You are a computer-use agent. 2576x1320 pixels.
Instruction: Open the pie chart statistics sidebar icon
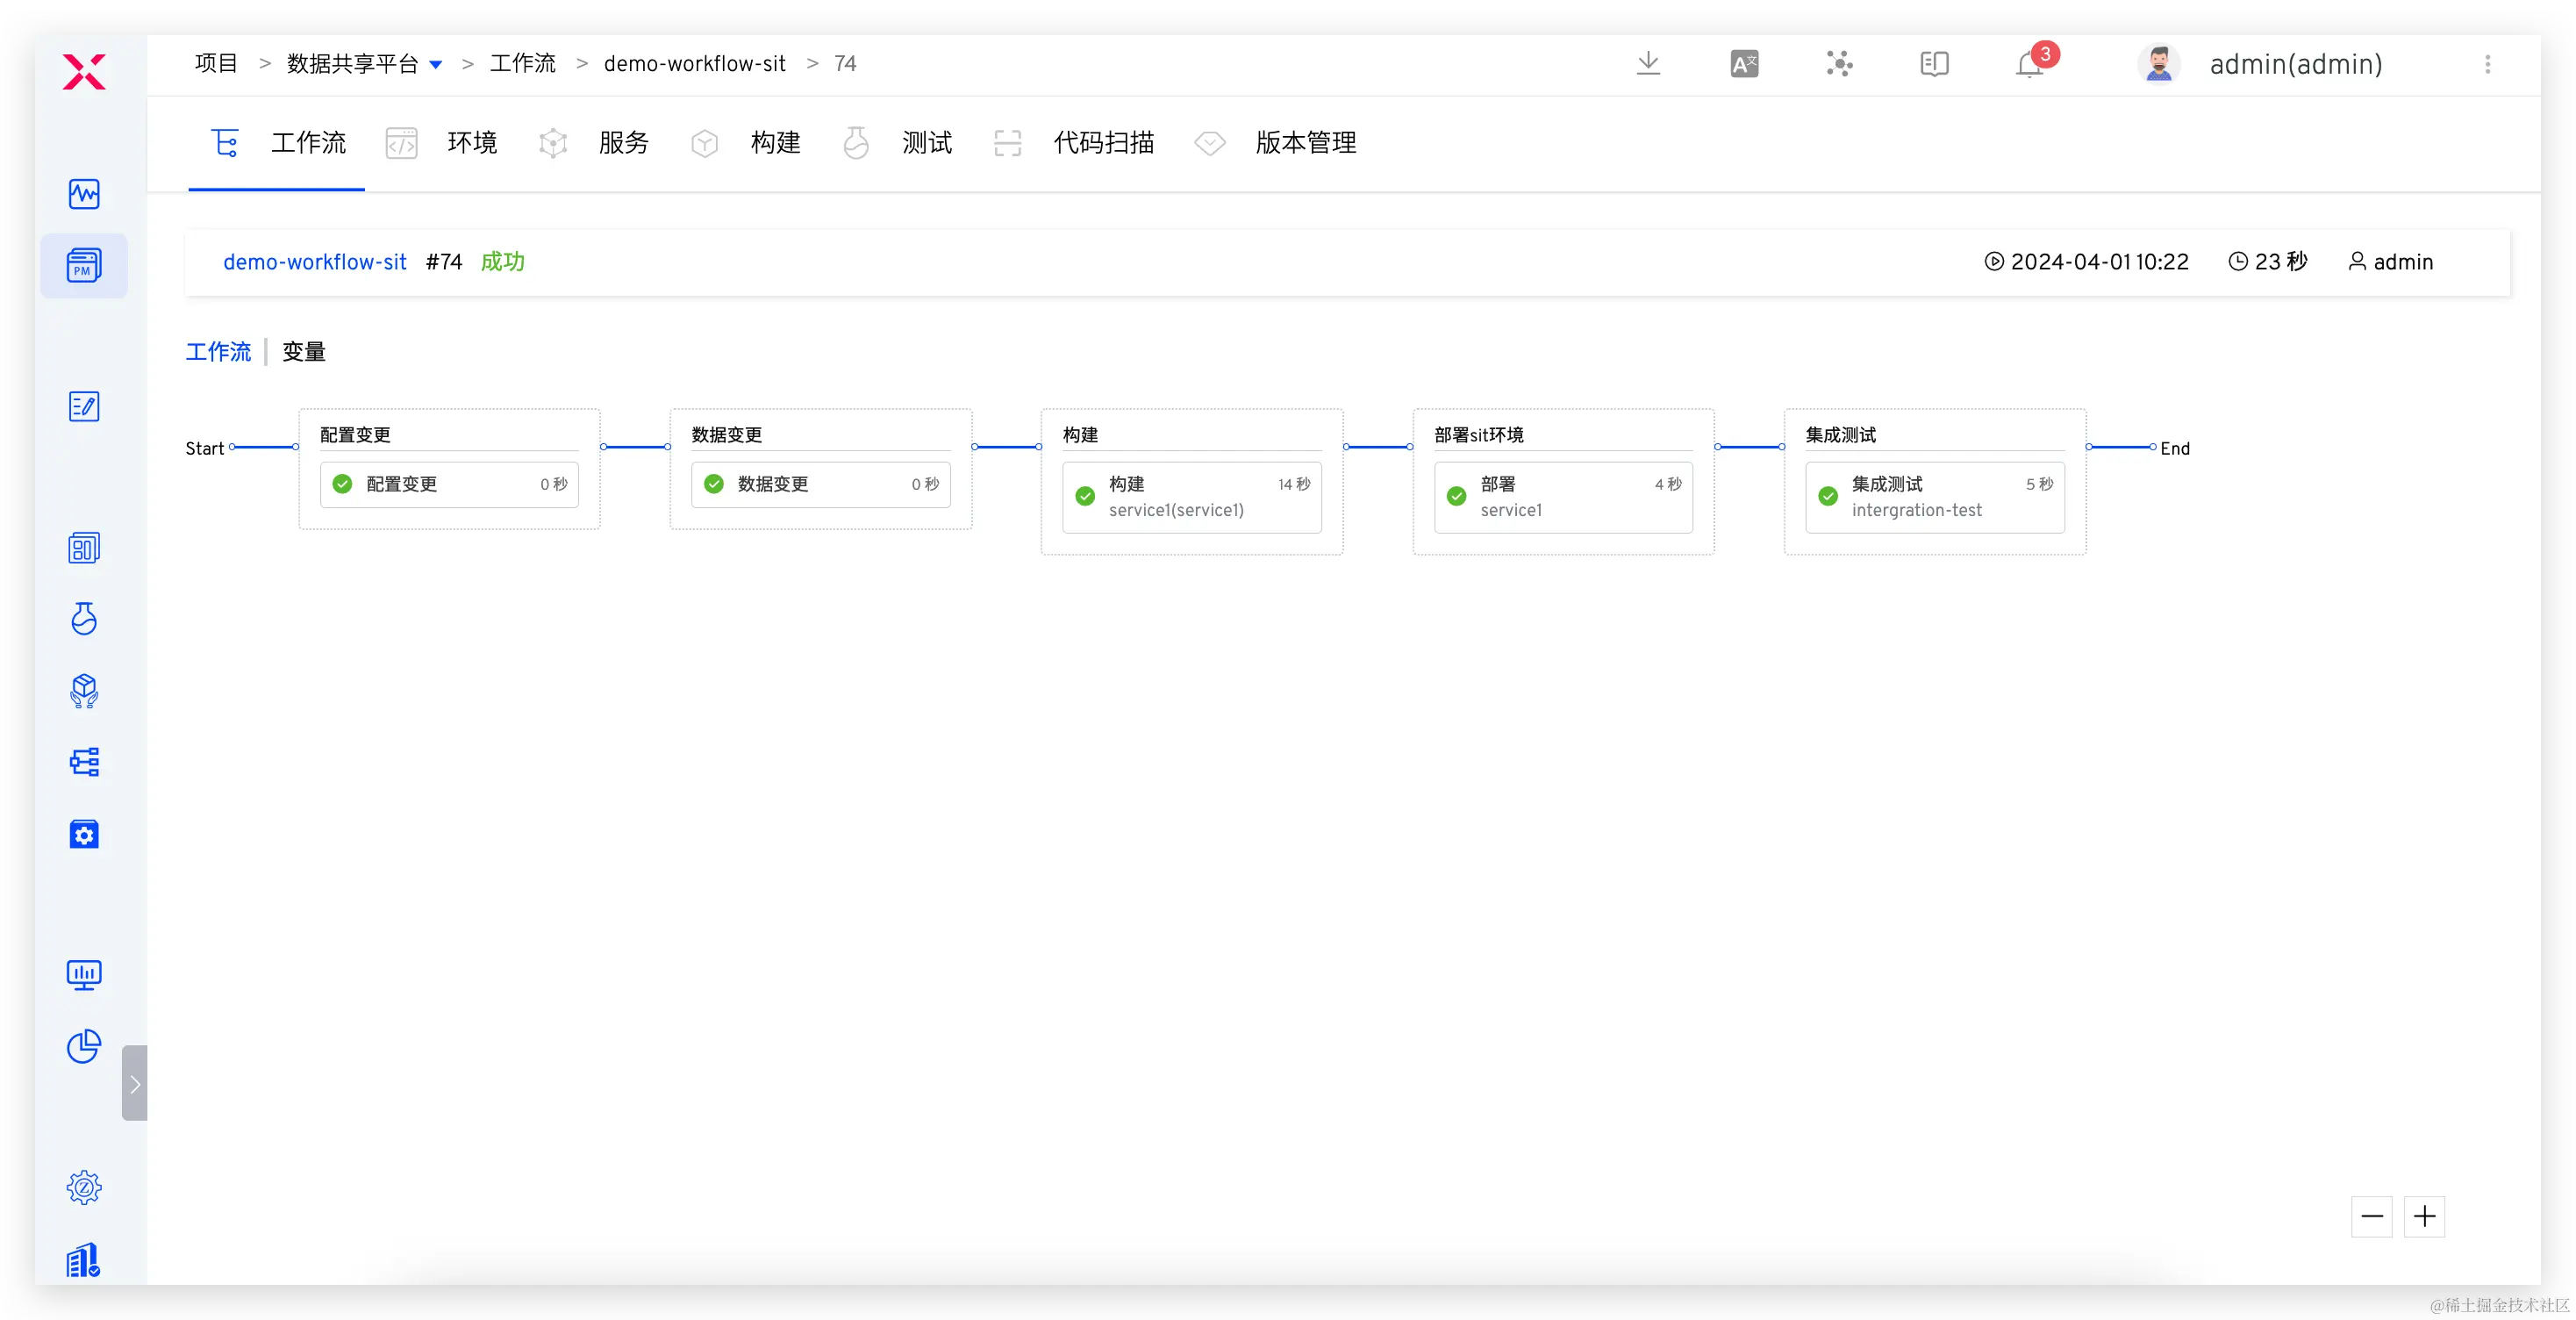(84, 1046)
